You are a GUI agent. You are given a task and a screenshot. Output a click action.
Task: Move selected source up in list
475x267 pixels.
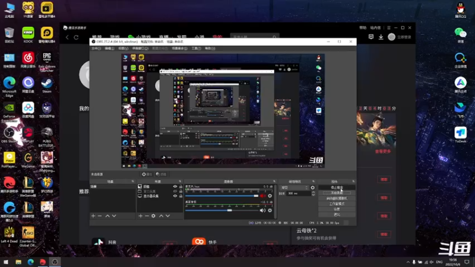coord(161,216)
